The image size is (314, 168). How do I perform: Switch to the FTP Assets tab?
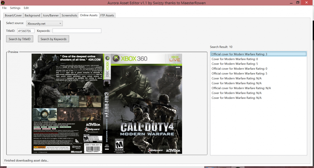click(x=107, y=15)
